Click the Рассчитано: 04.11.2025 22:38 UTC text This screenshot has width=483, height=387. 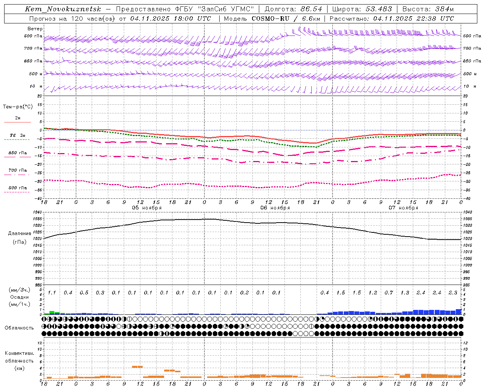point(392,19)
